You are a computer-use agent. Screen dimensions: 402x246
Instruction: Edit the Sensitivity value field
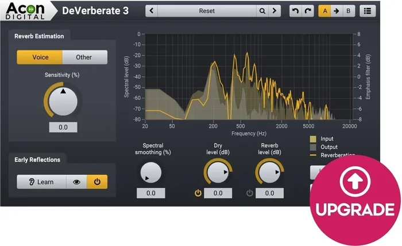[x=63, y=127]
